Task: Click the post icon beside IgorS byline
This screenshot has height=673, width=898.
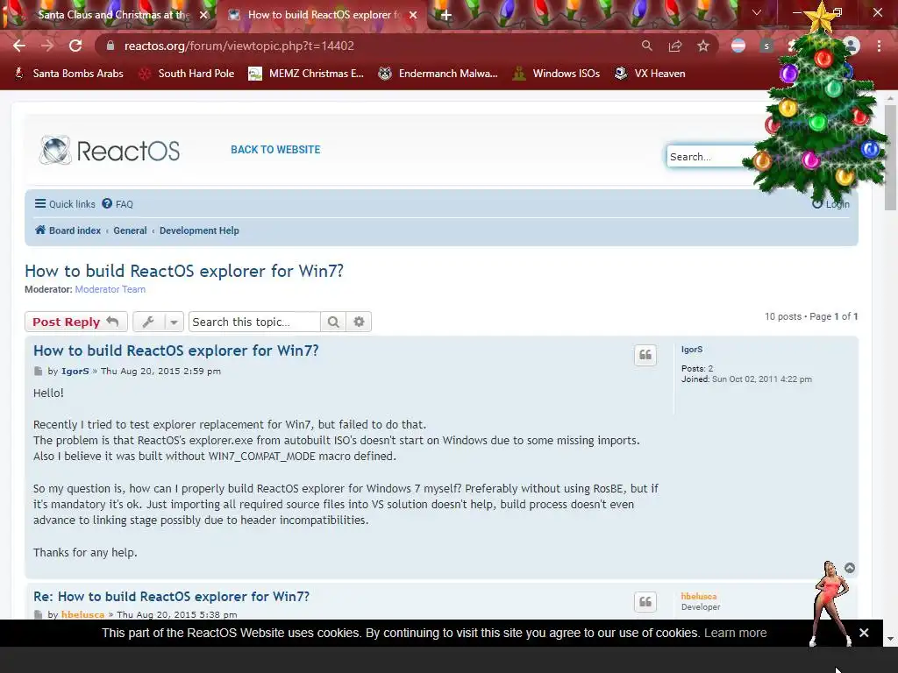Action: 38,371
